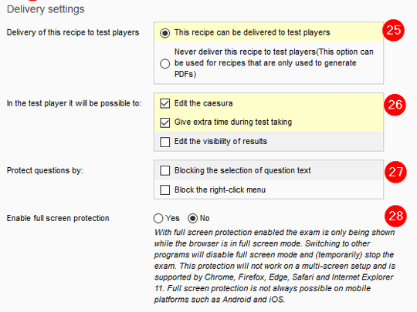Uncheck the 'Edit the caesura' checkbox
Screen dimensions: 417x312
[x=165, y=103]
